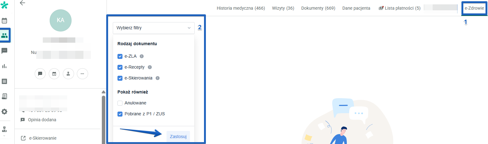
Task: Click the Pokaż również heading
Action: coord(133,92)
